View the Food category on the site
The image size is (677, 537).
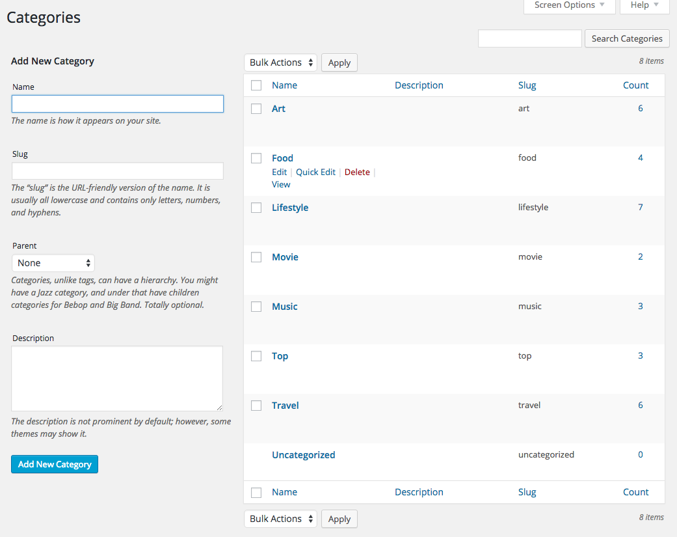(x=281, y=184)
